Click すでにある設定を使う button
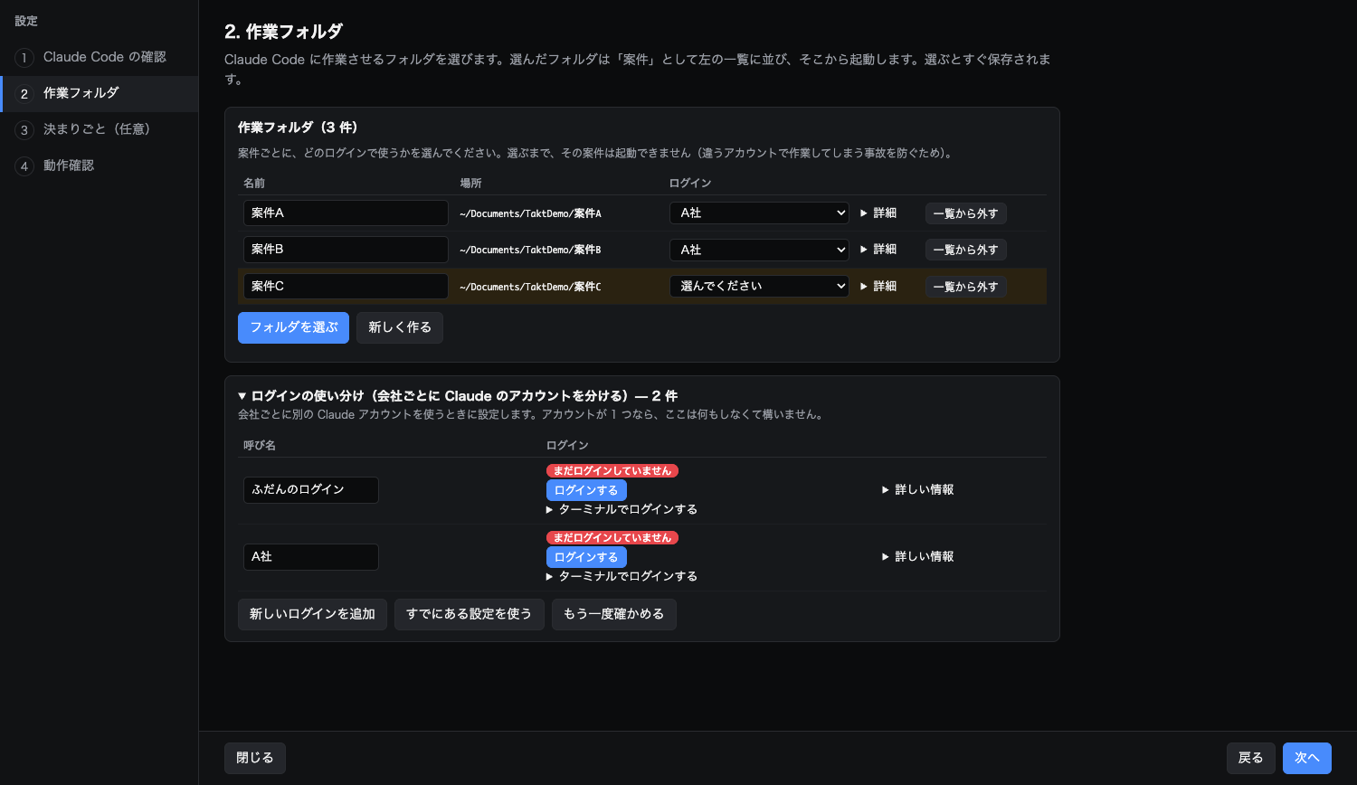 [x=469, y=614]
